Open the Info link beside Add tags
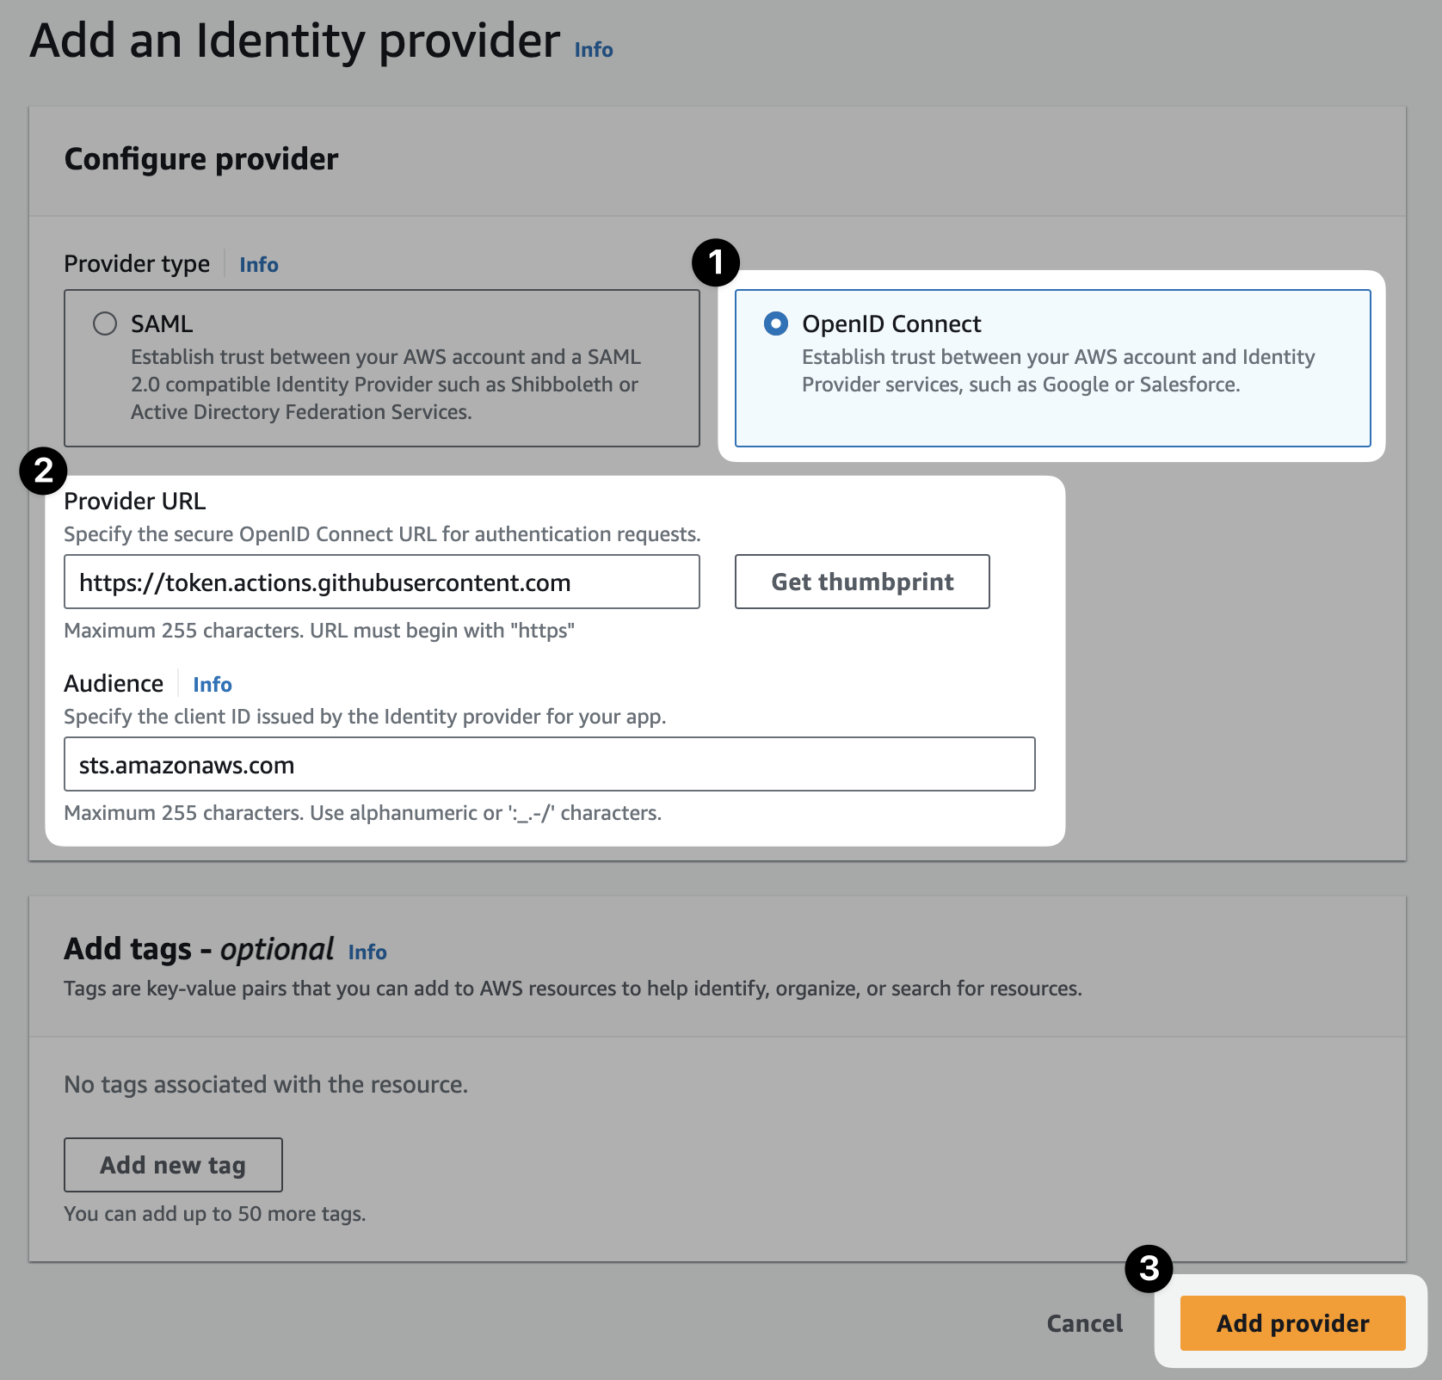This screenshot has height=1380, width=1442. 367,952
